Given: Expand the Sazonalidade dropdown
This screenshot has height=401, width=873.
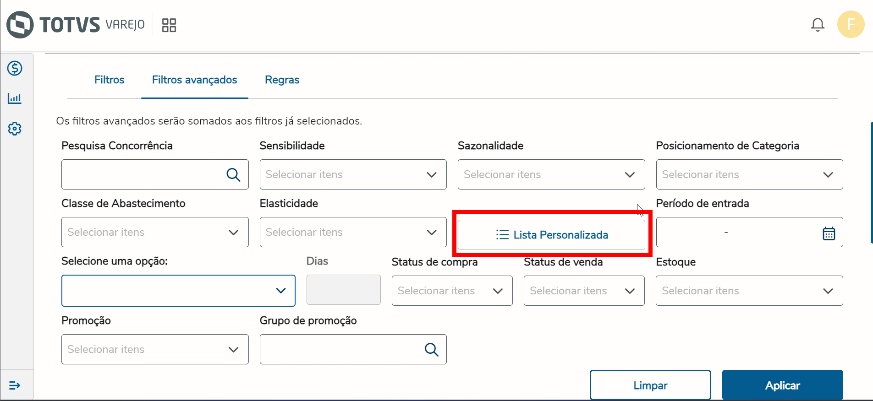Looking at the screenshot, I should click(551, 174).
